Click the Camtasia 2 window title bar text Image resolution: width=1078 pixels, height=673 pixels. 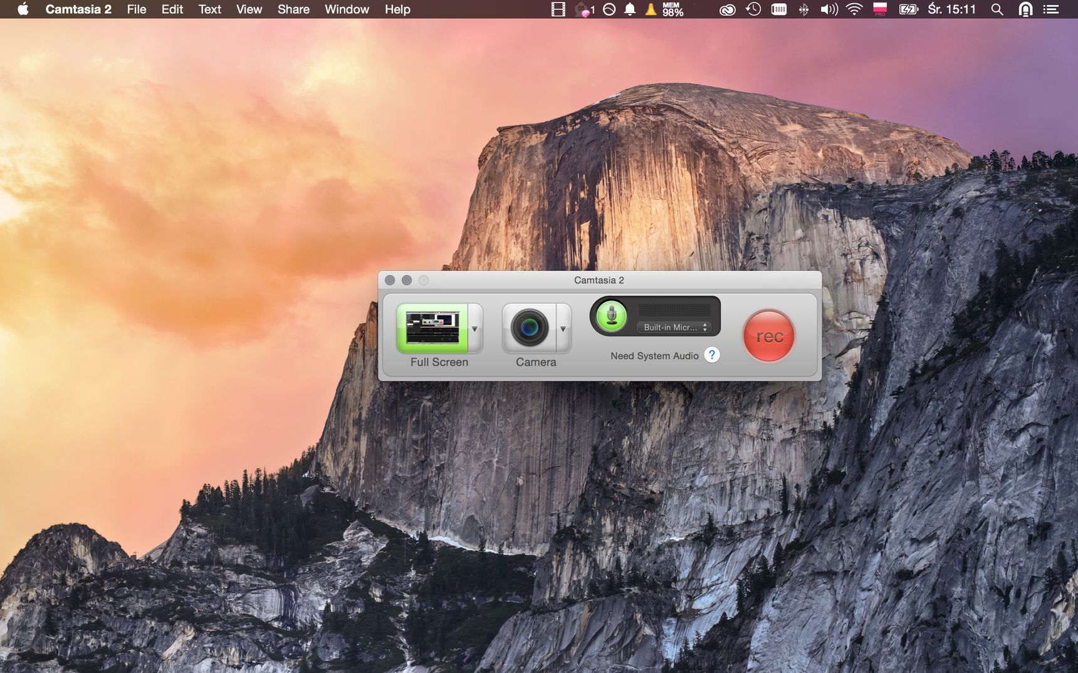[599, 280]
